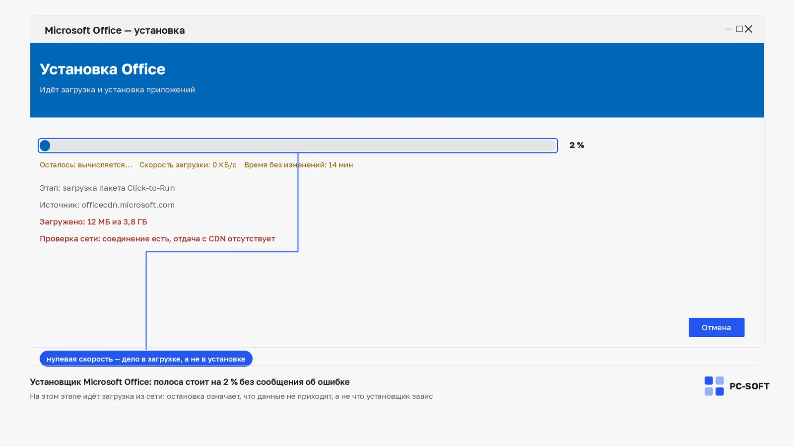Click the Отмена button
Viewport: 794px width, 447px height.
[x=716, y=327]
